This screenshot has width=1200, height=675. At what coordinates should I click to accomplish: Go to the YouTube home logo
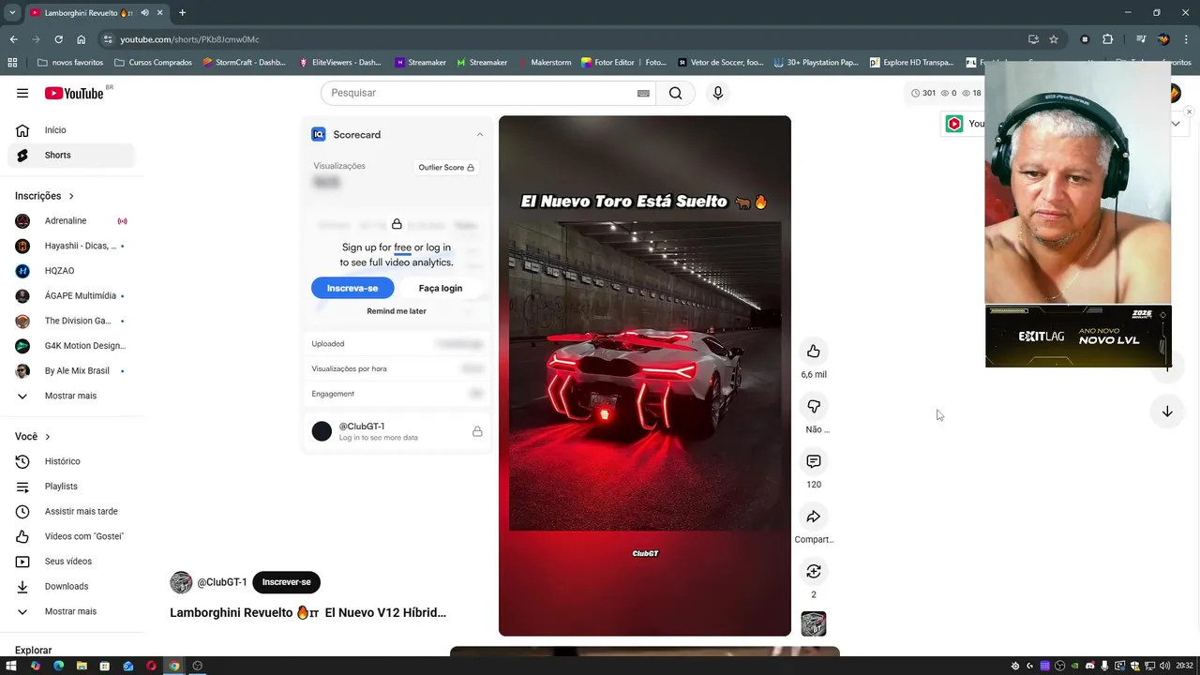tap(74, 93)
